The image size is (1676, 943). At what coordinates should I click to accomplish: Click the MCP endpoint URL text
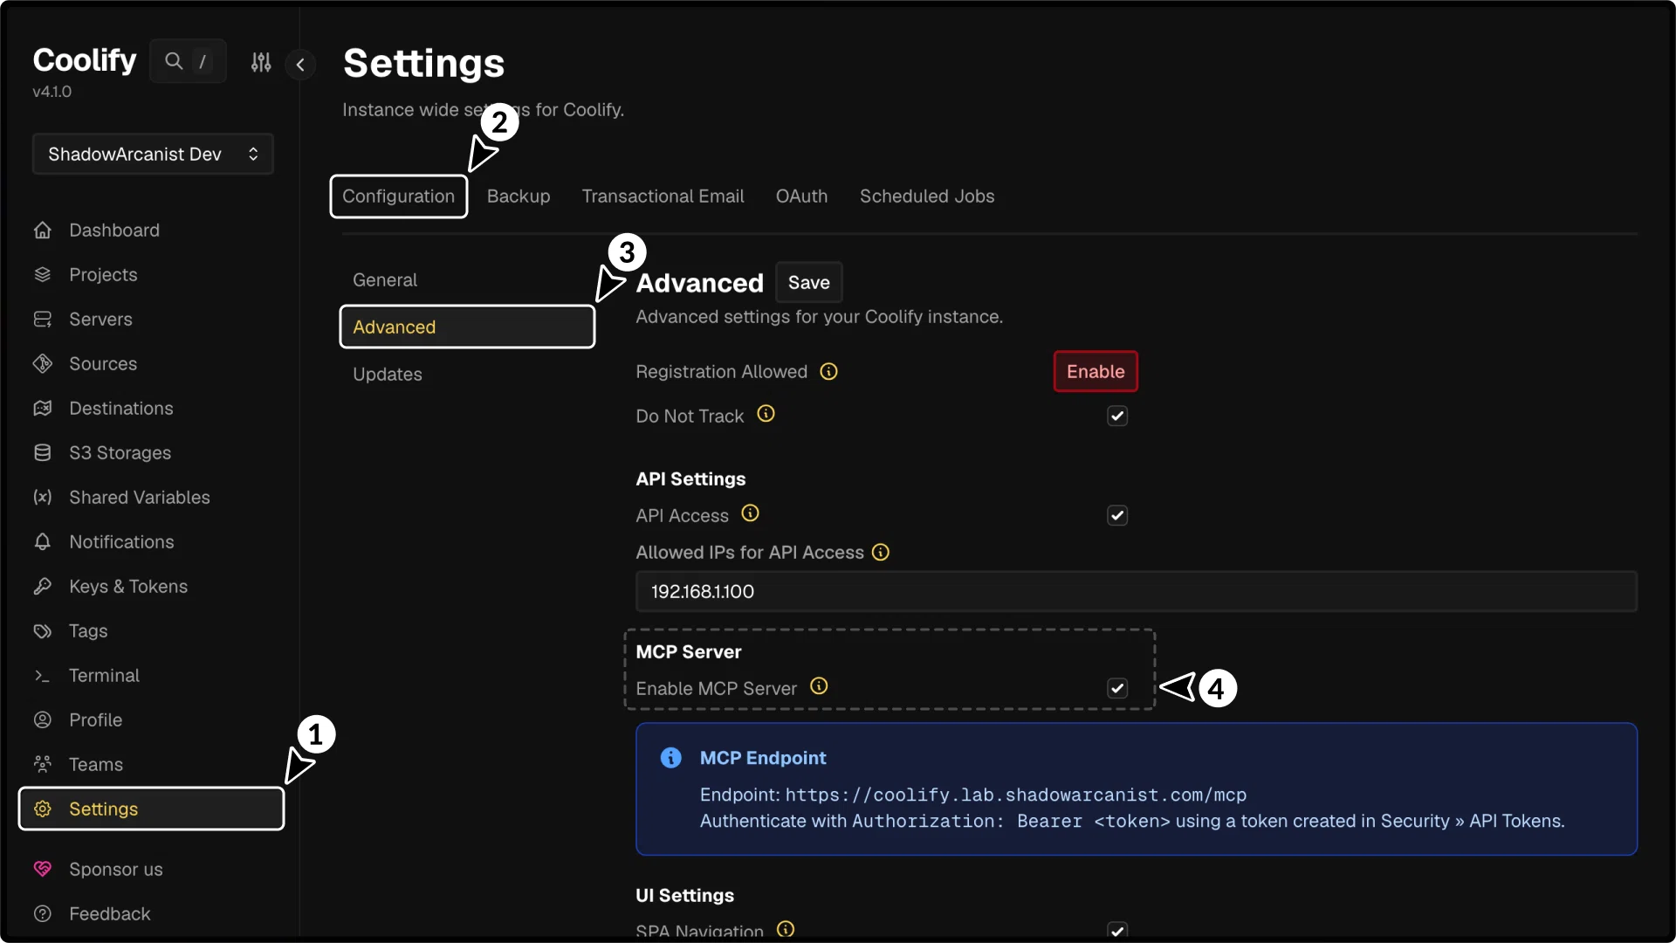point(1016,795)
